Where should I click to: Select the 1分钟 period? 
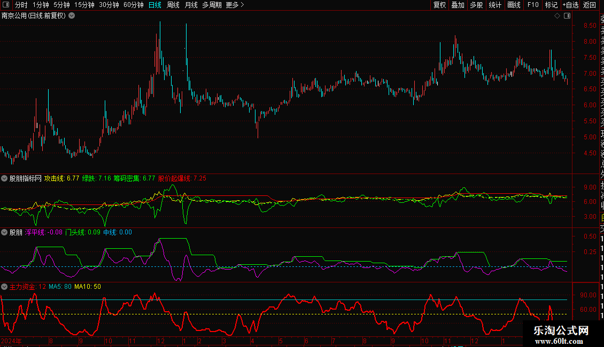pyautogui.click(x=41, y=5)
